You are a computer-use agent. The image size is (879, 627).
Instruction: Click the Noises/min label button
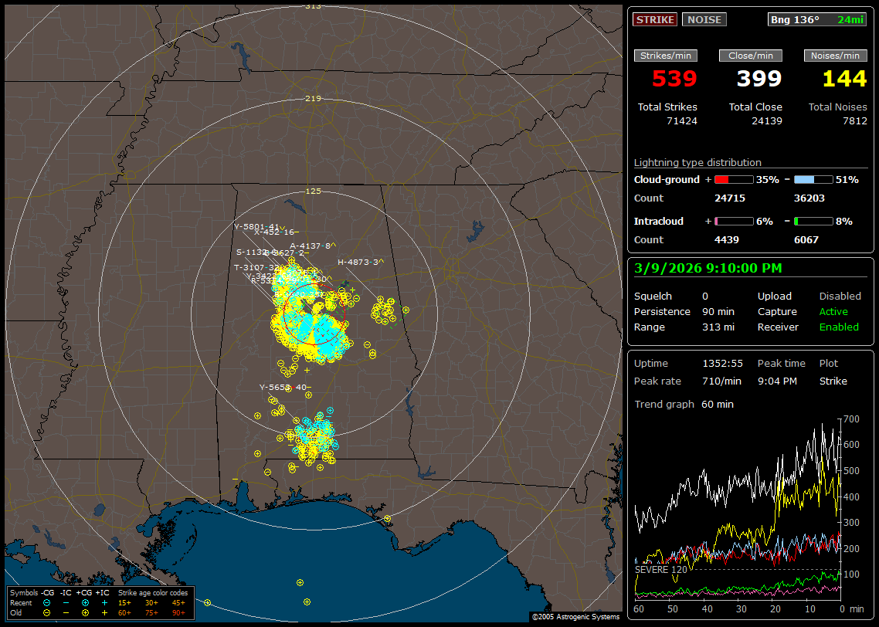point(835,56)
